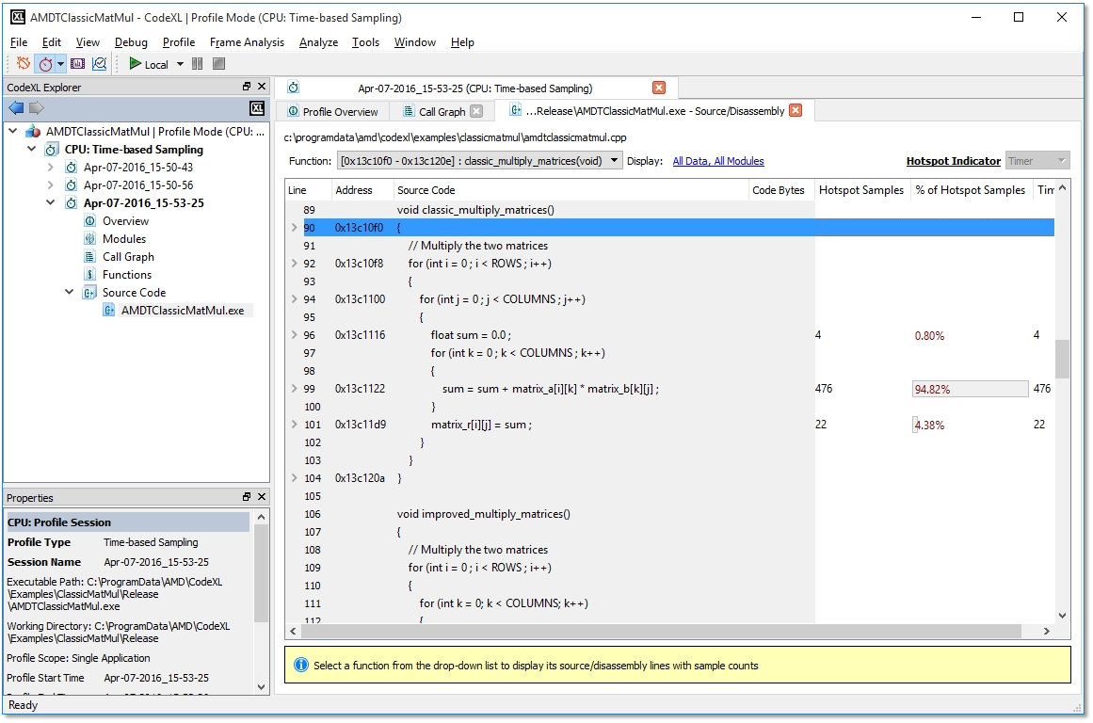Start profiling with green play button
1093x723 pixels.
coord(136,64)
